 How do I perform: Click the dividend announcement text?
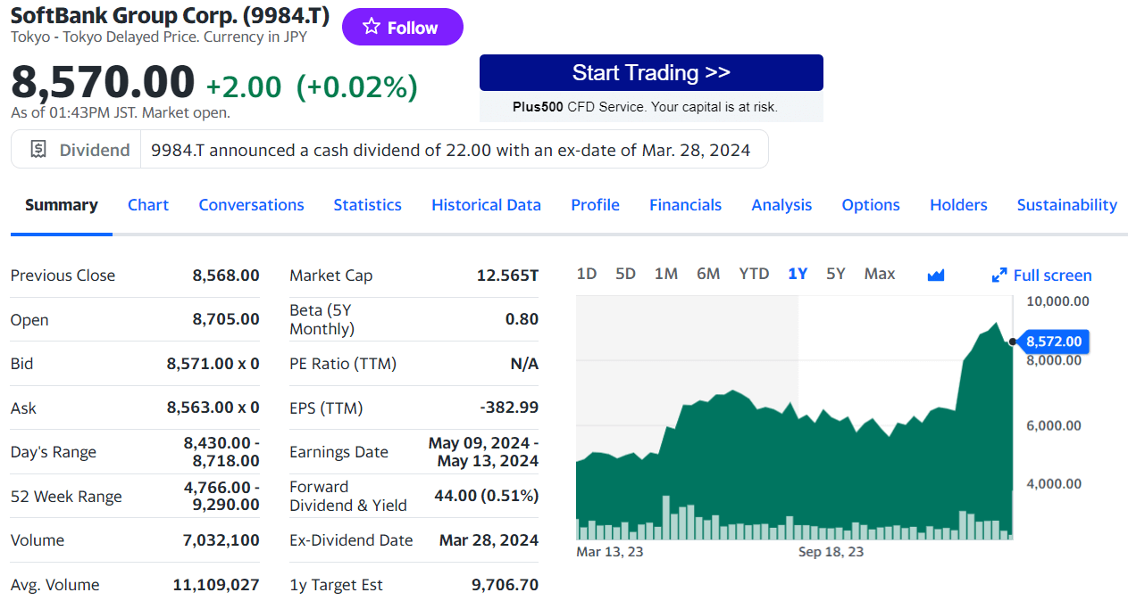pyautogui.click(x=450, y=150)
